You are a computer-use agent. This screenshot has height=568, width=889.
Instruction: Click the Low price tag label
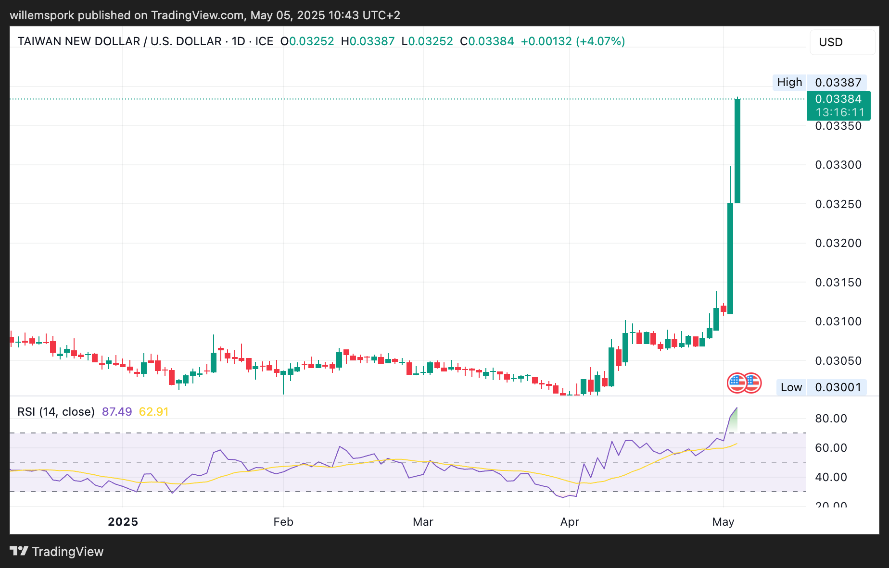791,387
